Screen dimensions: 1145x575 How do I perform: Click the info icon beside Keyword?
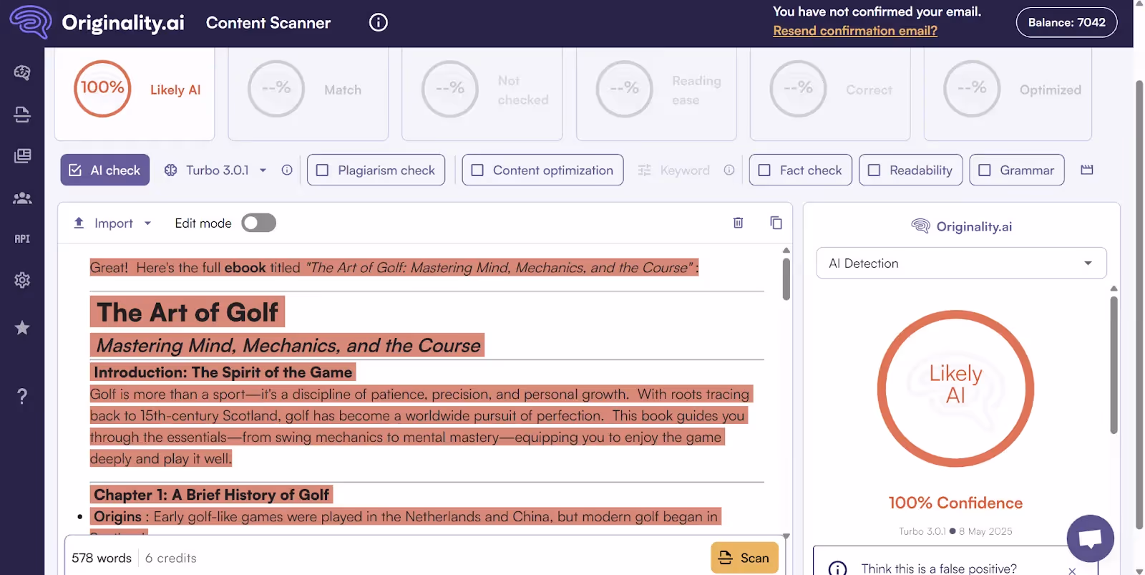[729, 170]
